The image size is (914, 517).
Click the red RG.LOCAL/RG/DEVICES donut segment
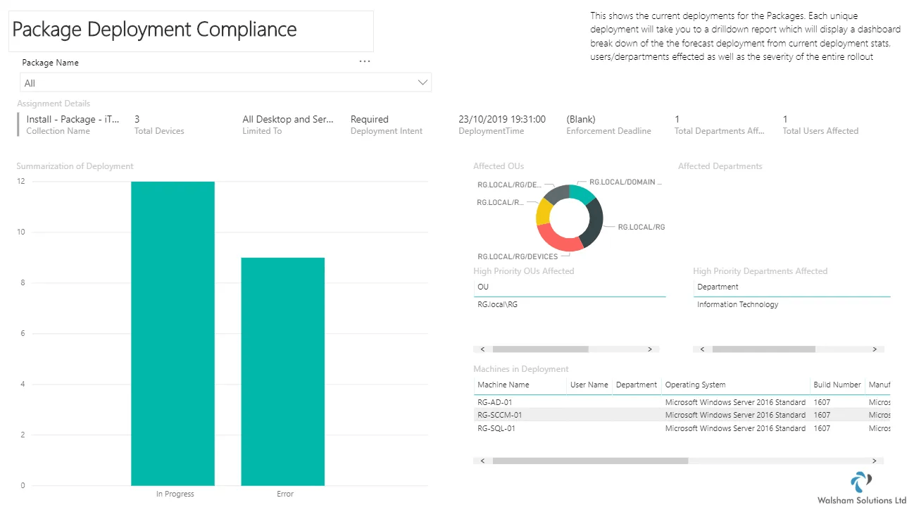tap(560, 239)
